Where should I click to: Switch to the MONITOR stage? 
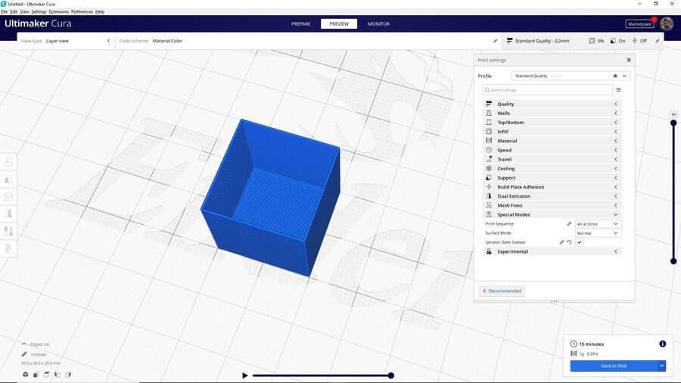pos(379,24)
